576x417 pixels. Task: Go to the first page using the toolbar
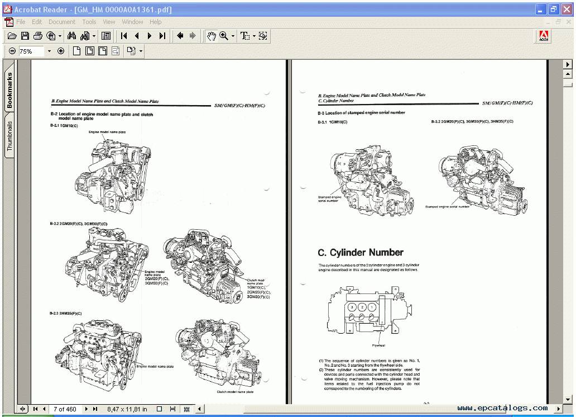(x=124, y=36)
